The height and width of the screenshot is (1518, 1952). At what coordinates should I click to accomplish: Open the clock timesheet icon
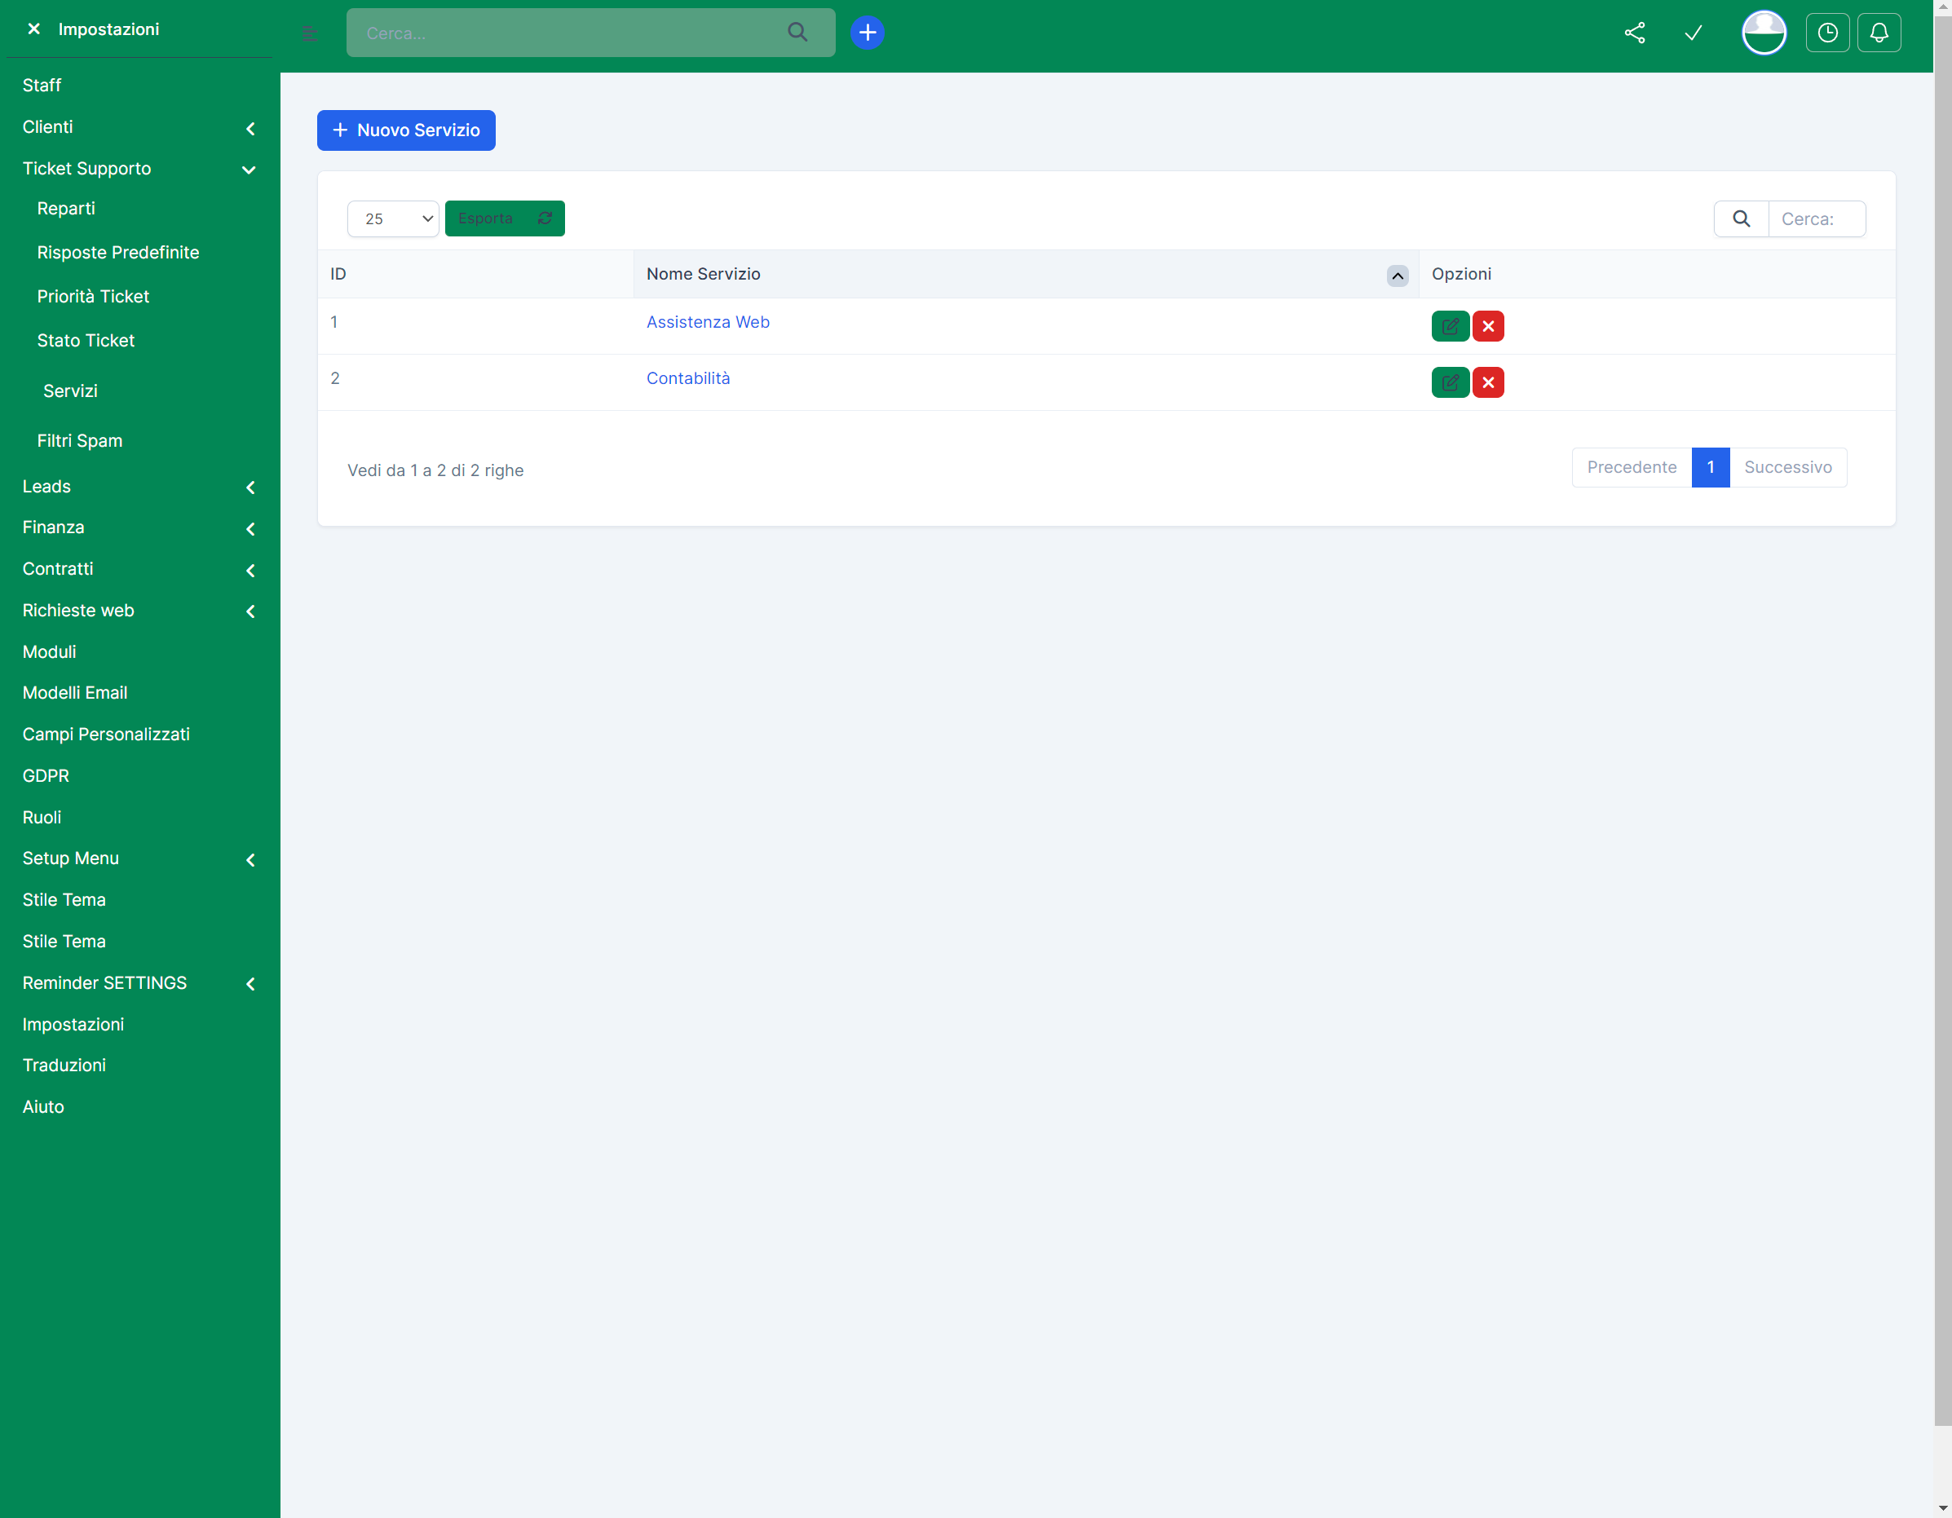(1827, 33)
